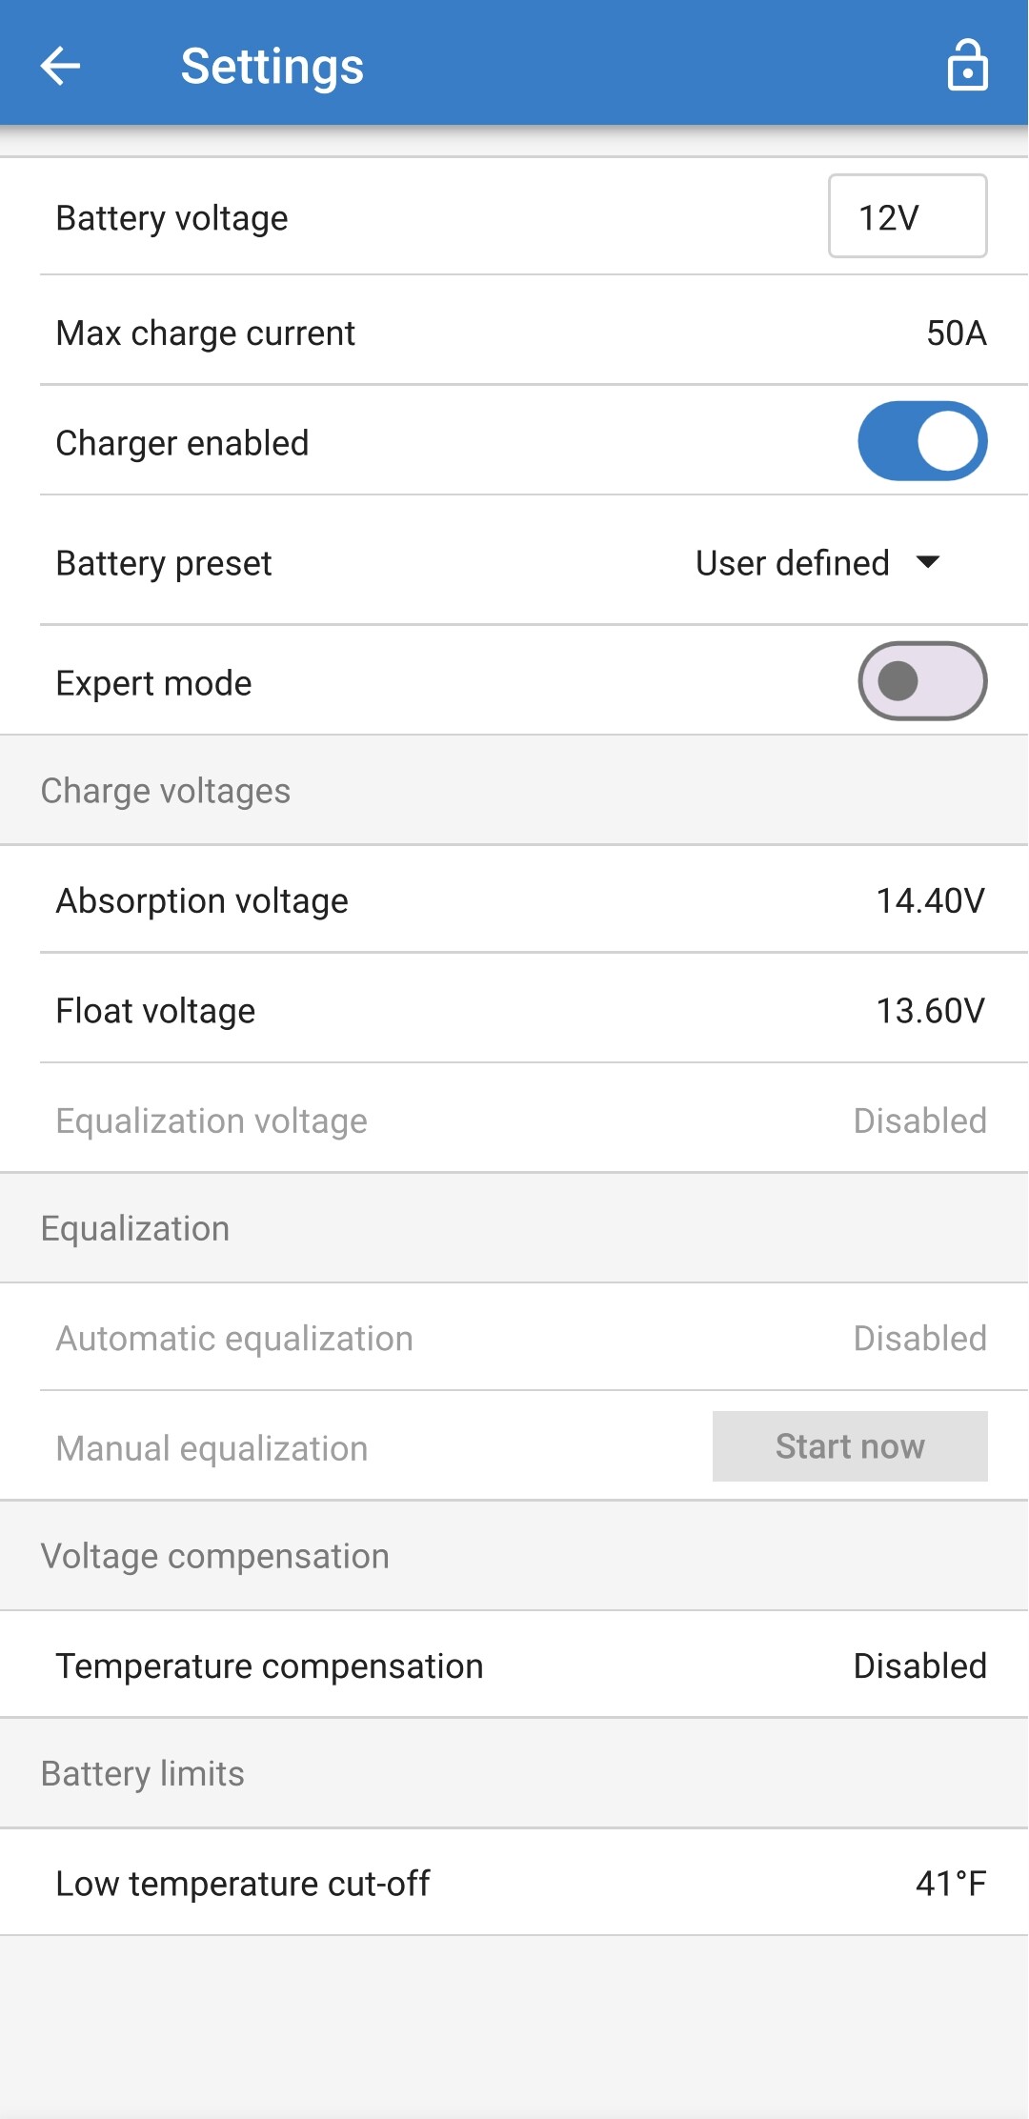Image resolution: width=1029 pixels, height=2119 pixels.
Task: Tap the back arrow icon
Action: click(x=61, y=66)
